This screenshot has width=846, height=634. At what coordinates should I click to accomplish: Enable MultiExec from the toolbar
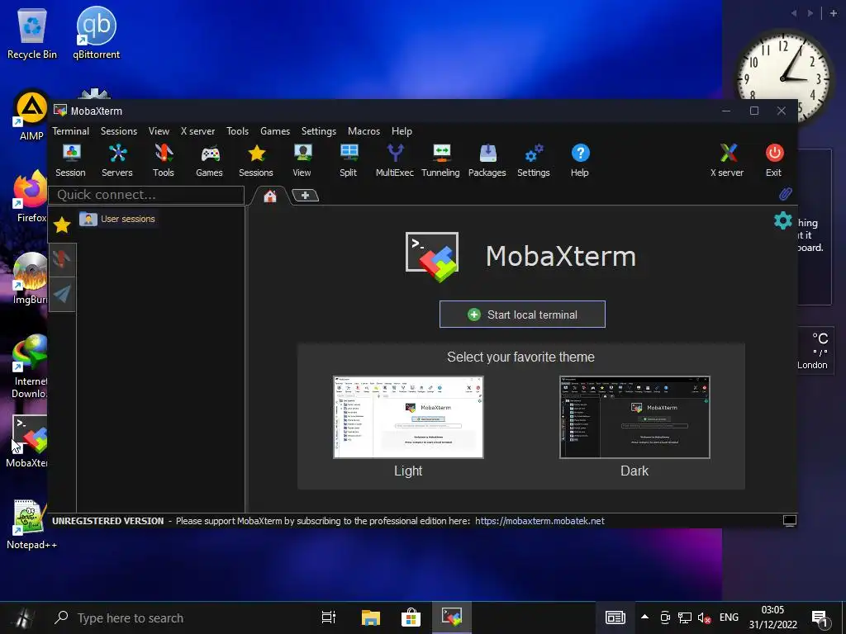pyautogui.click(x=395, y=160)
